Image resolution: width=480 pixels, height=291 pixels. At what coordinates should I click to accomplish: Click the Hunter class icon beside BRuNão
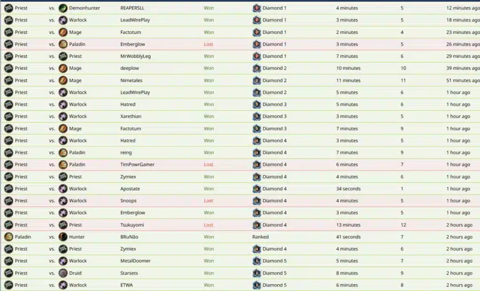point(63,237)
